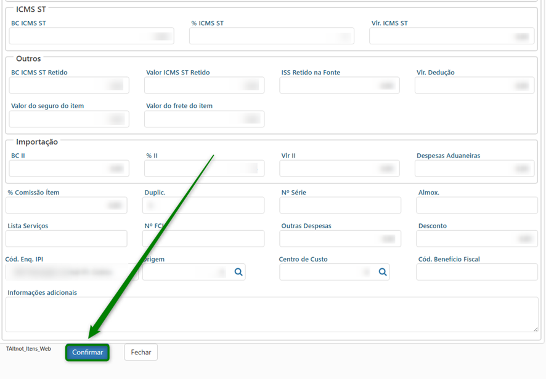Select the % ICMS ST field
Screen dimensions: 546x379
pos(271,36)
